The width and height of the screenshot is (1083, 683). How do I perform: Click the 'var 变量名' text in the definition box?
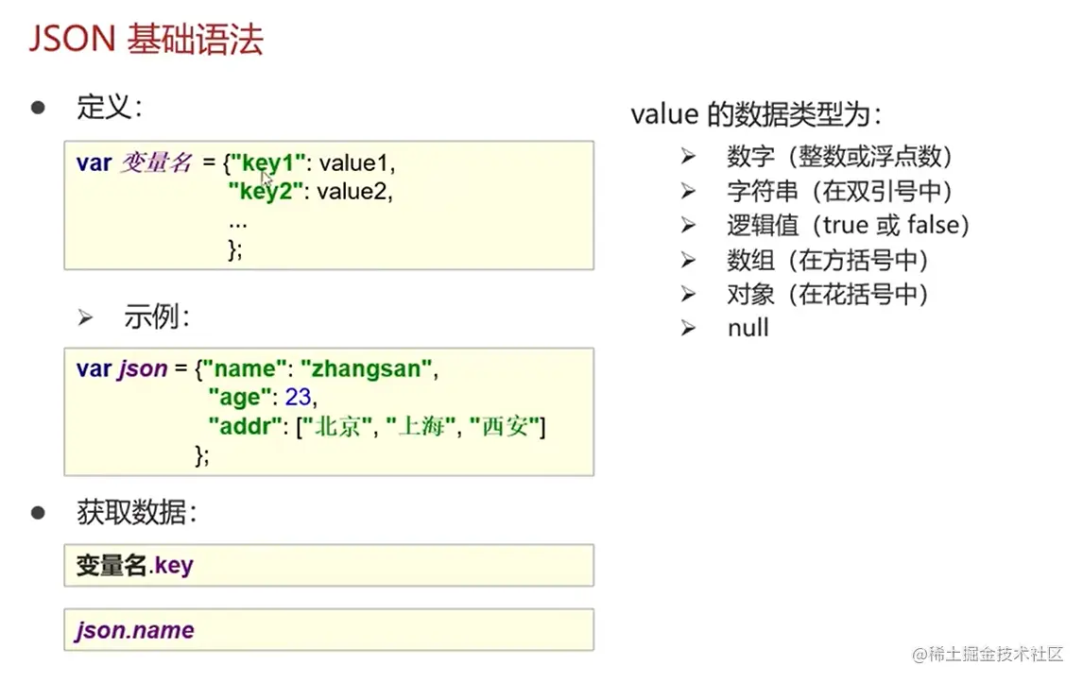134,163
